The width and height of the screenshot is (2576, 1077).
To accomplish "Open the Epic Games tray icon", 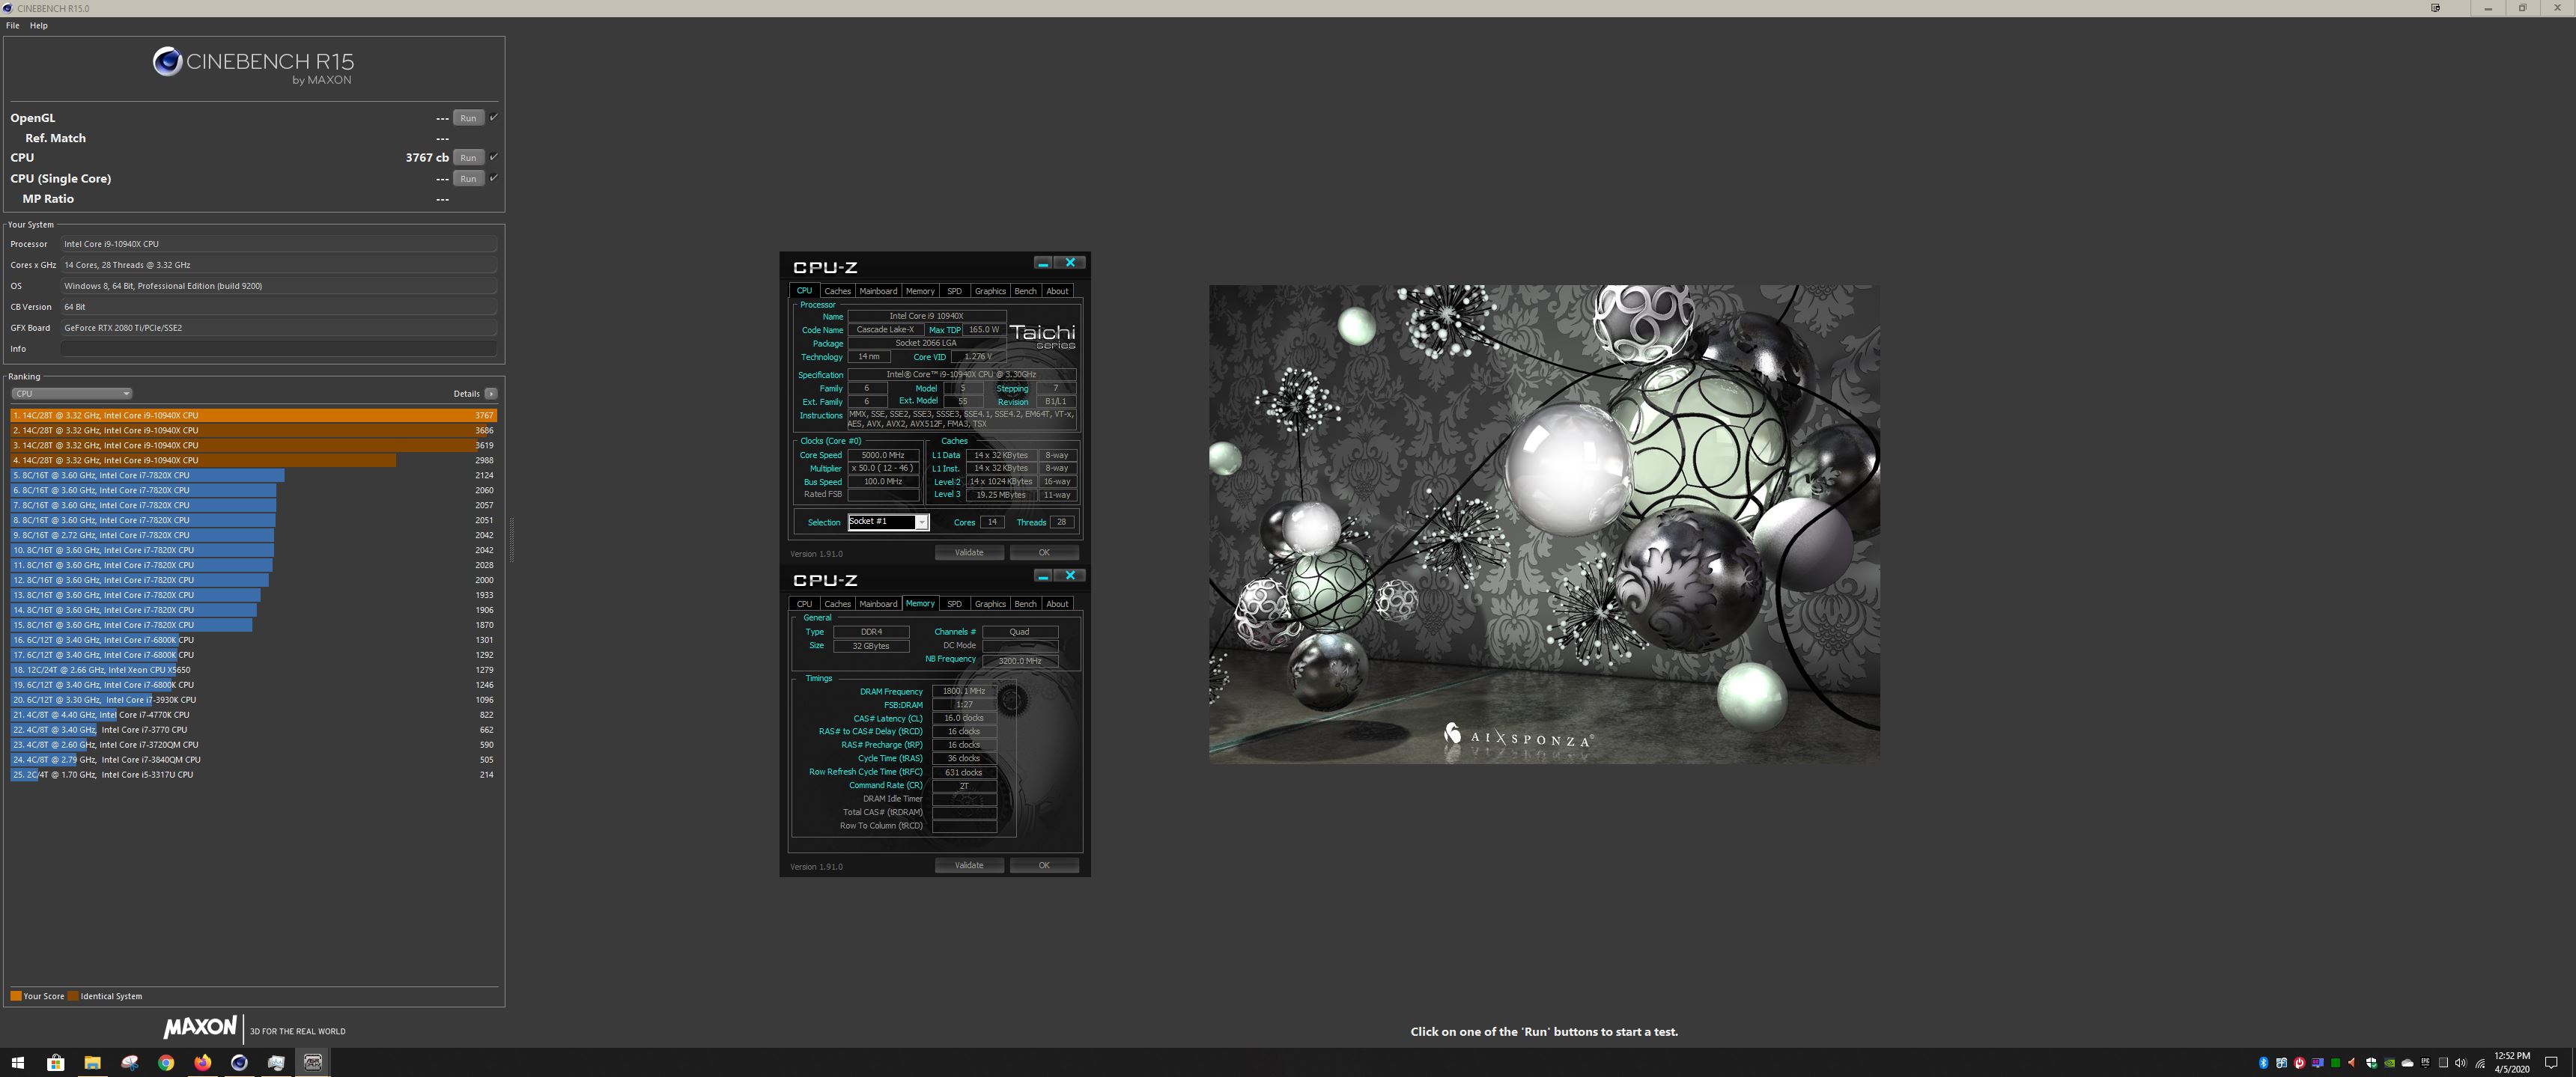I will (2426, 1063).
